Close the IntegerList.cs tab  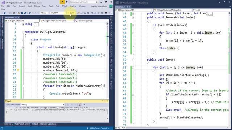point(130,7)
